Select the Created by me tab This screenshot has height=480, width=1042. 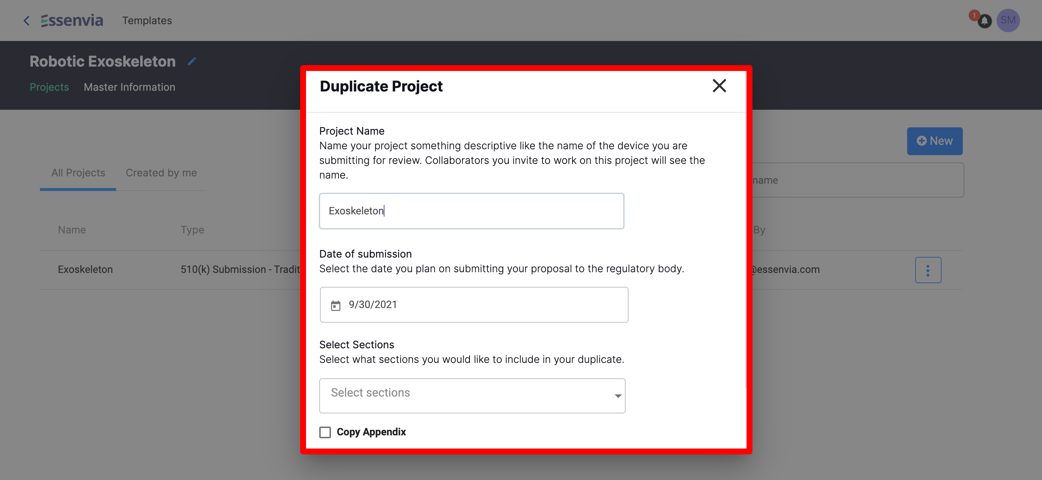pyautogui.click(x=161, y=173)
